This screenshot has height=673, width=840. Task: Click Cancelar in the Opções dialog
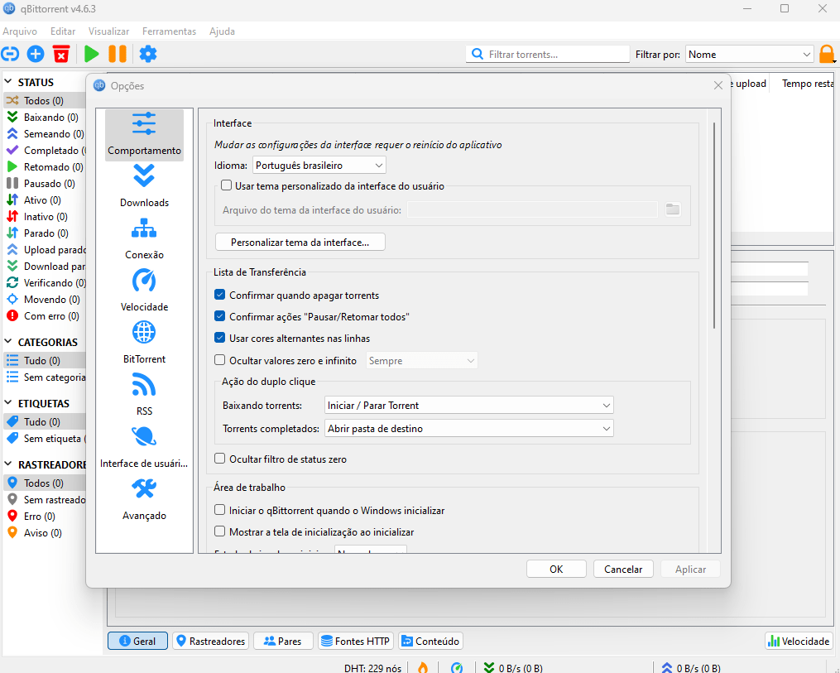(623, 569)
